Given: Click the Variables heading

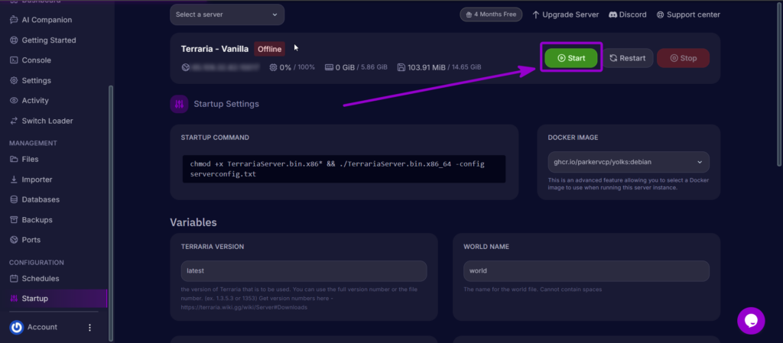Looking at the screenshot, I should tap(193, 222).
